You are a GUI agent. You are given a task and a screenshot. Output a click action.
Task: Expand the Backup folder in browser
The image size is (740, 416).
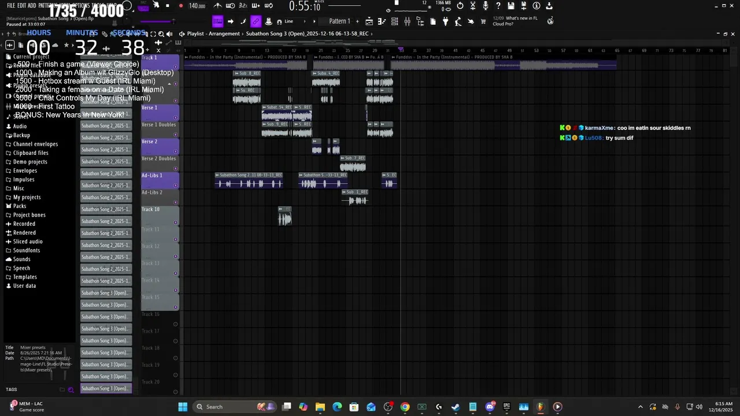[x=21, y=135]
